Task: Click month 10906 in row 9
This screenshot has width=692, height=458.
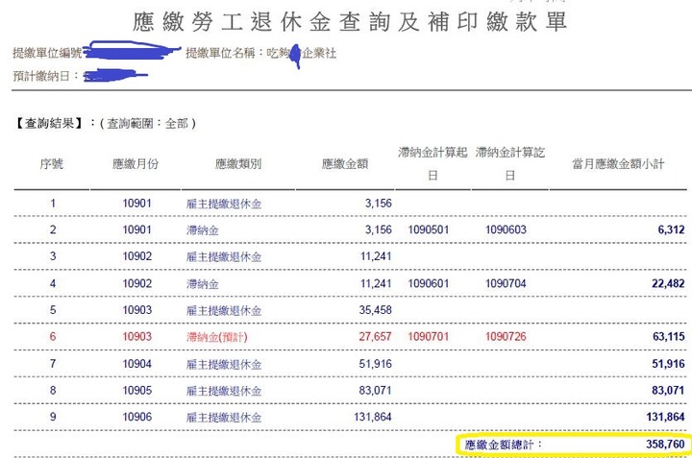Action: click(136, 417)
